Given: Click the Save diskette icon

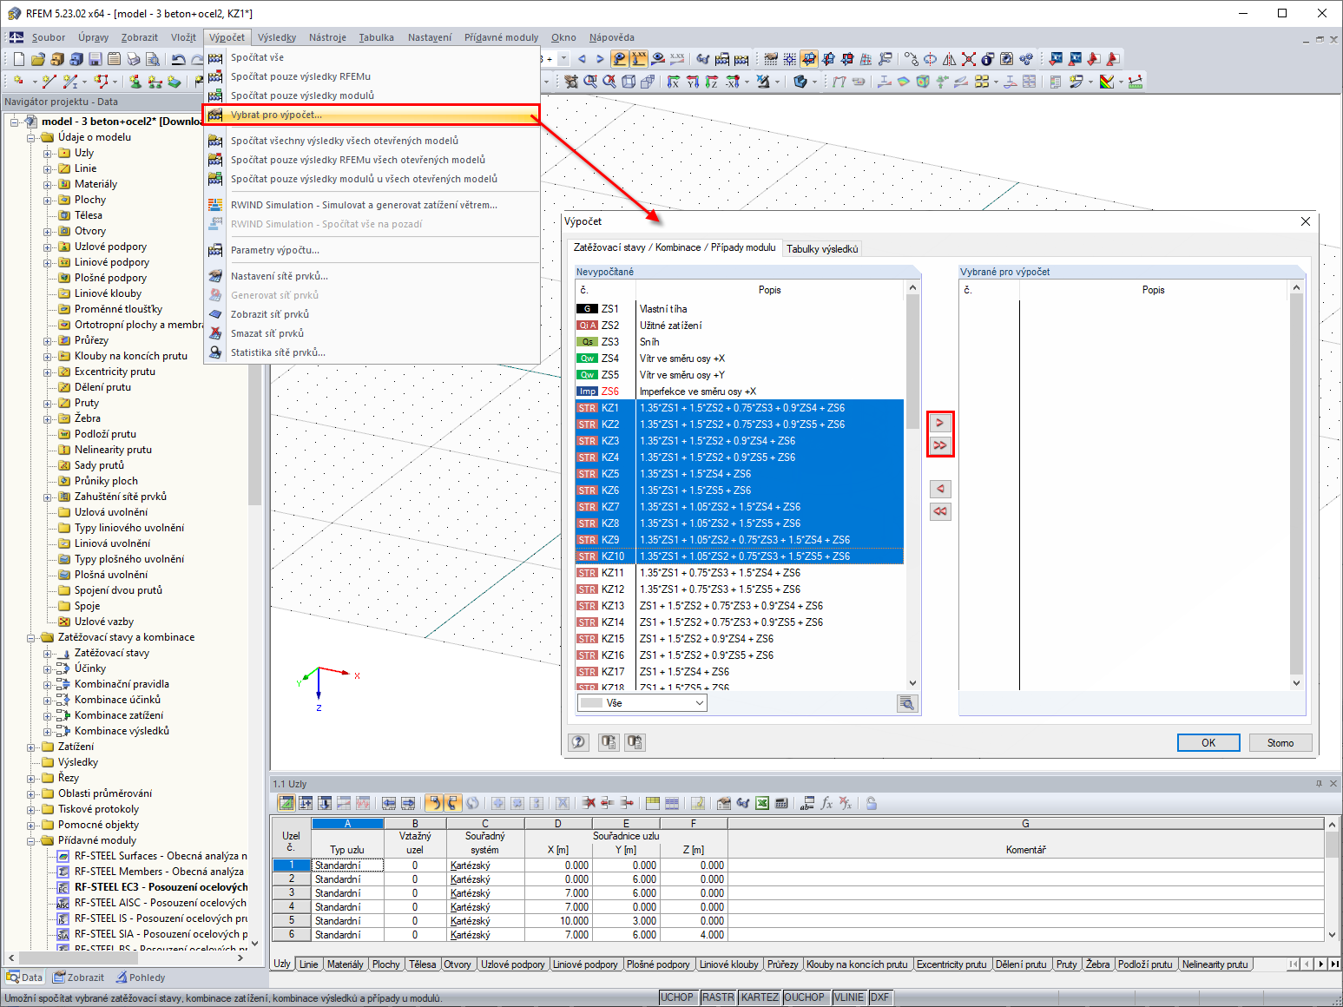Looking at the screenshot, I should (95, 59).
